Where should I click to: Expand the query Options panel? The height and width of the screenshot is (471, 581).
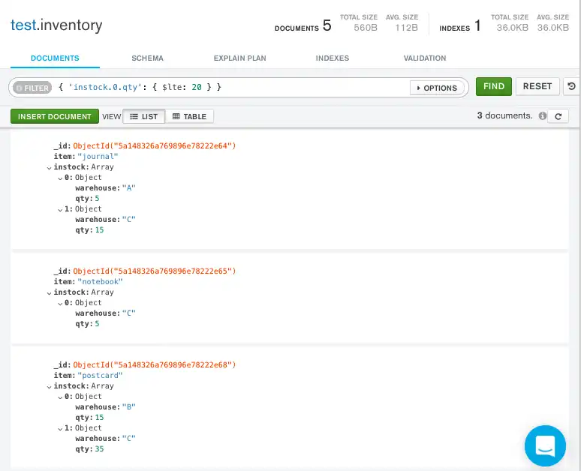point(435,88)
